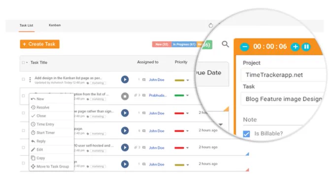
Task: Switch to the Task List tab
Action: click(26, 25)
